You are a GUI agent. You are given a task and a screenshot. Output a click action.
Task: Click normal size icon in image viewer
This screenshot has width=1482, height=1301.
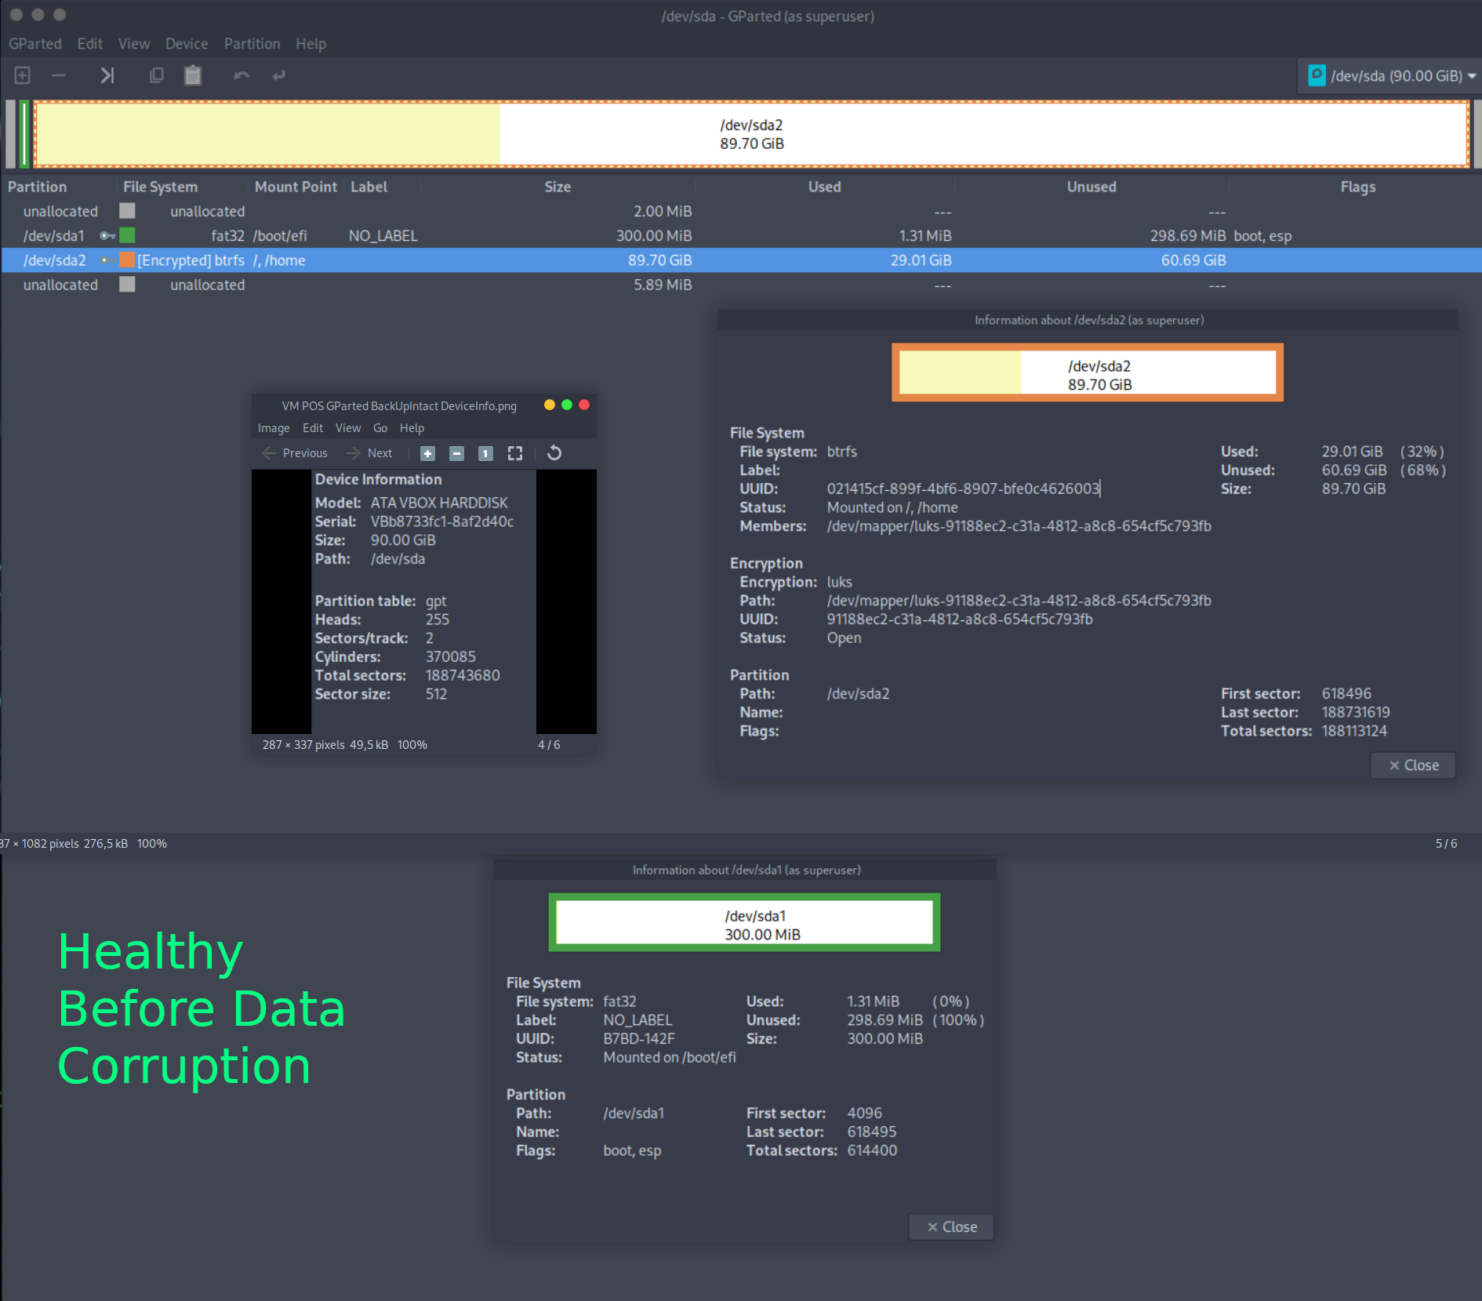pyautogui.click(x=485, y=453)
